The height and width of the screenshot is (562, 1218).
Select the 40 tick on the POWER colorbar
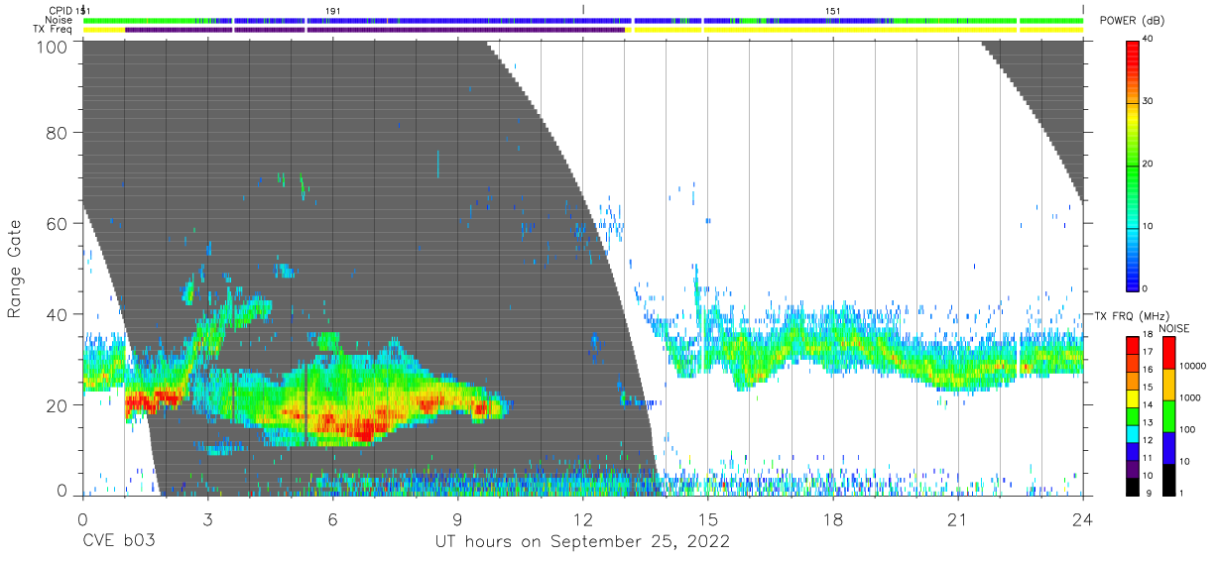1148,40
